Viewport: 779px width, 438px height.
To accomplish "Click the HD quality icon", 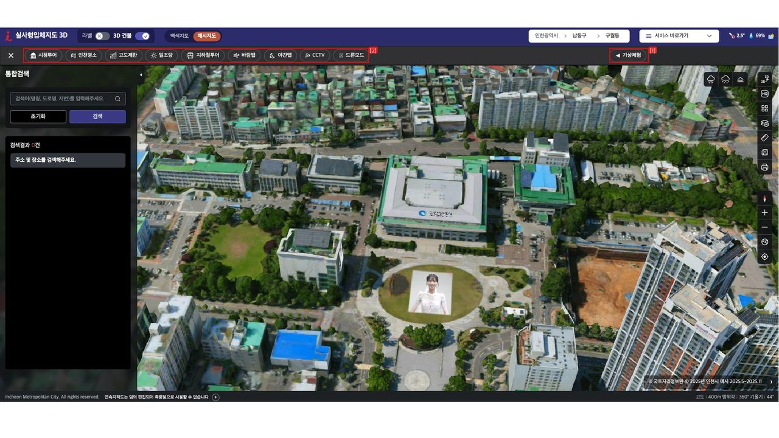I will [764, 94].
